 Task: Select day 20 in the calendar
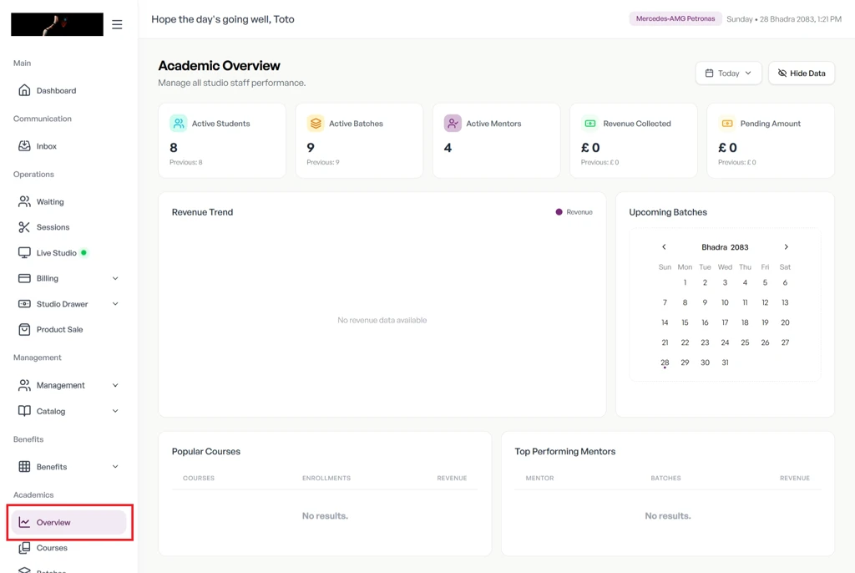(x=785, y=322)
